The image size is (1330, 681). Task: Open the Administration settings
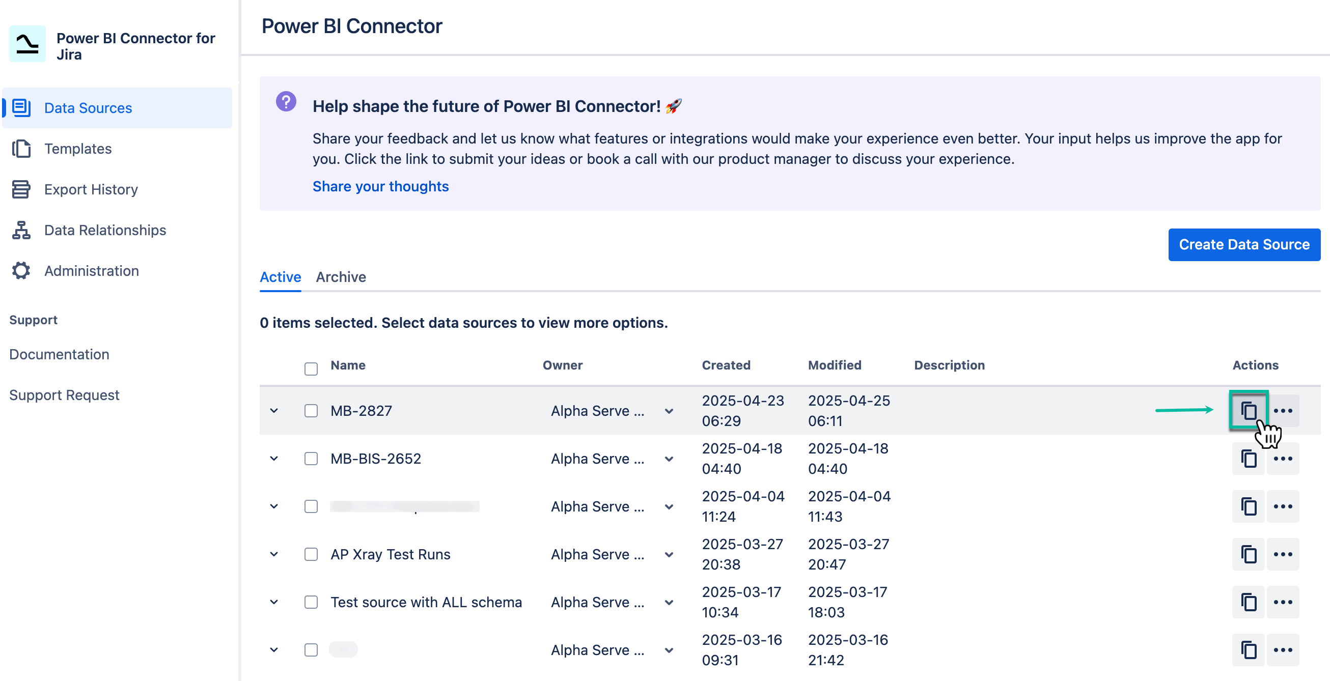pyautogui.click(x=91, y=270)
